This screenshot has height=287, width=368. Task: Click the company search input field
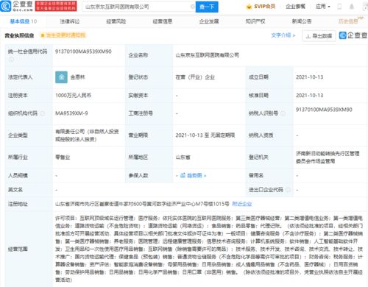(138, 7)
